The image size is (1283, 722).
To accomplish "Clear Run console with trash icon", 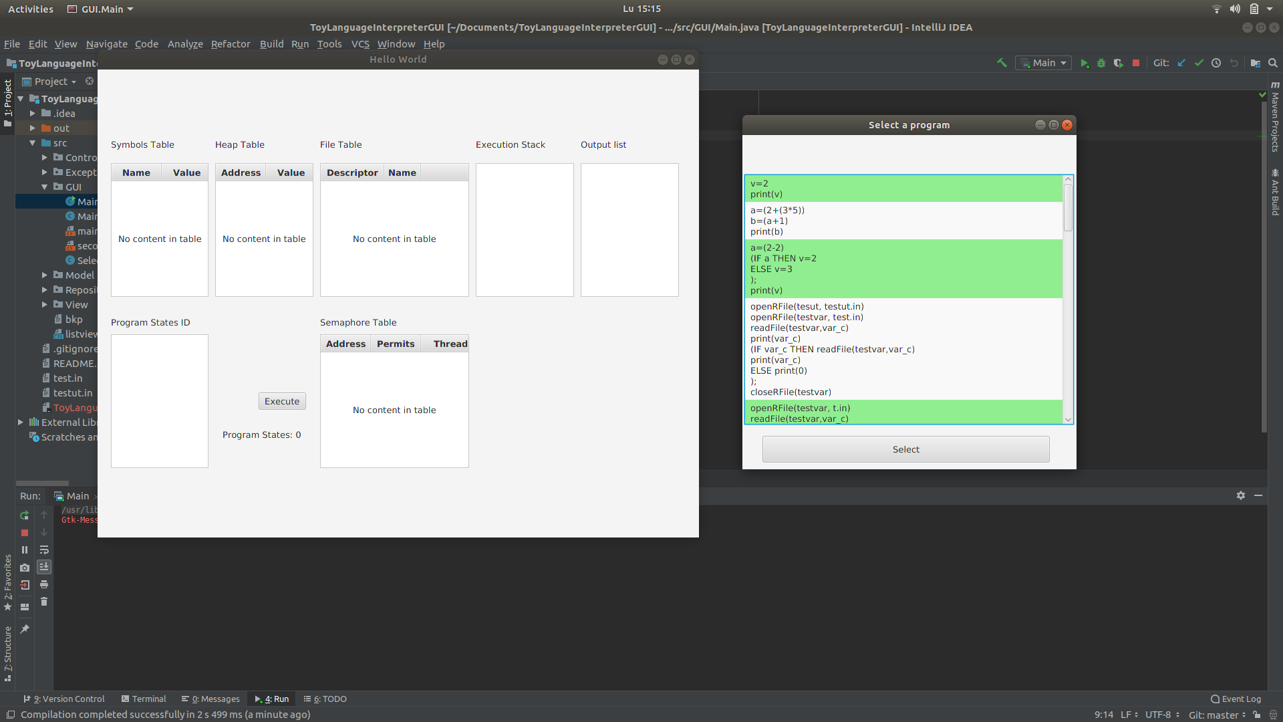I will [44, 602].
